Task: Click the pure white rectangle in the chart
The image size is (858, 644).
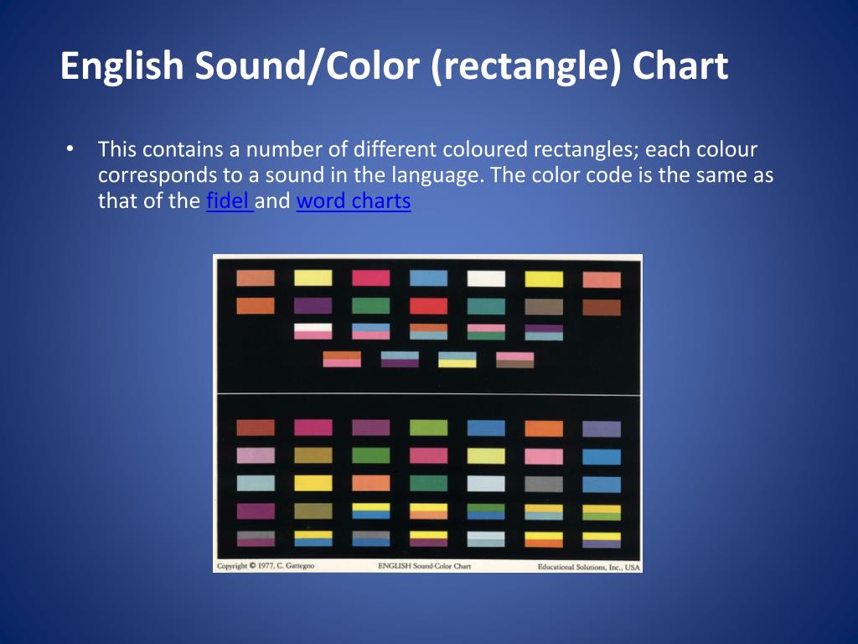Action: [x=486, y=278]
